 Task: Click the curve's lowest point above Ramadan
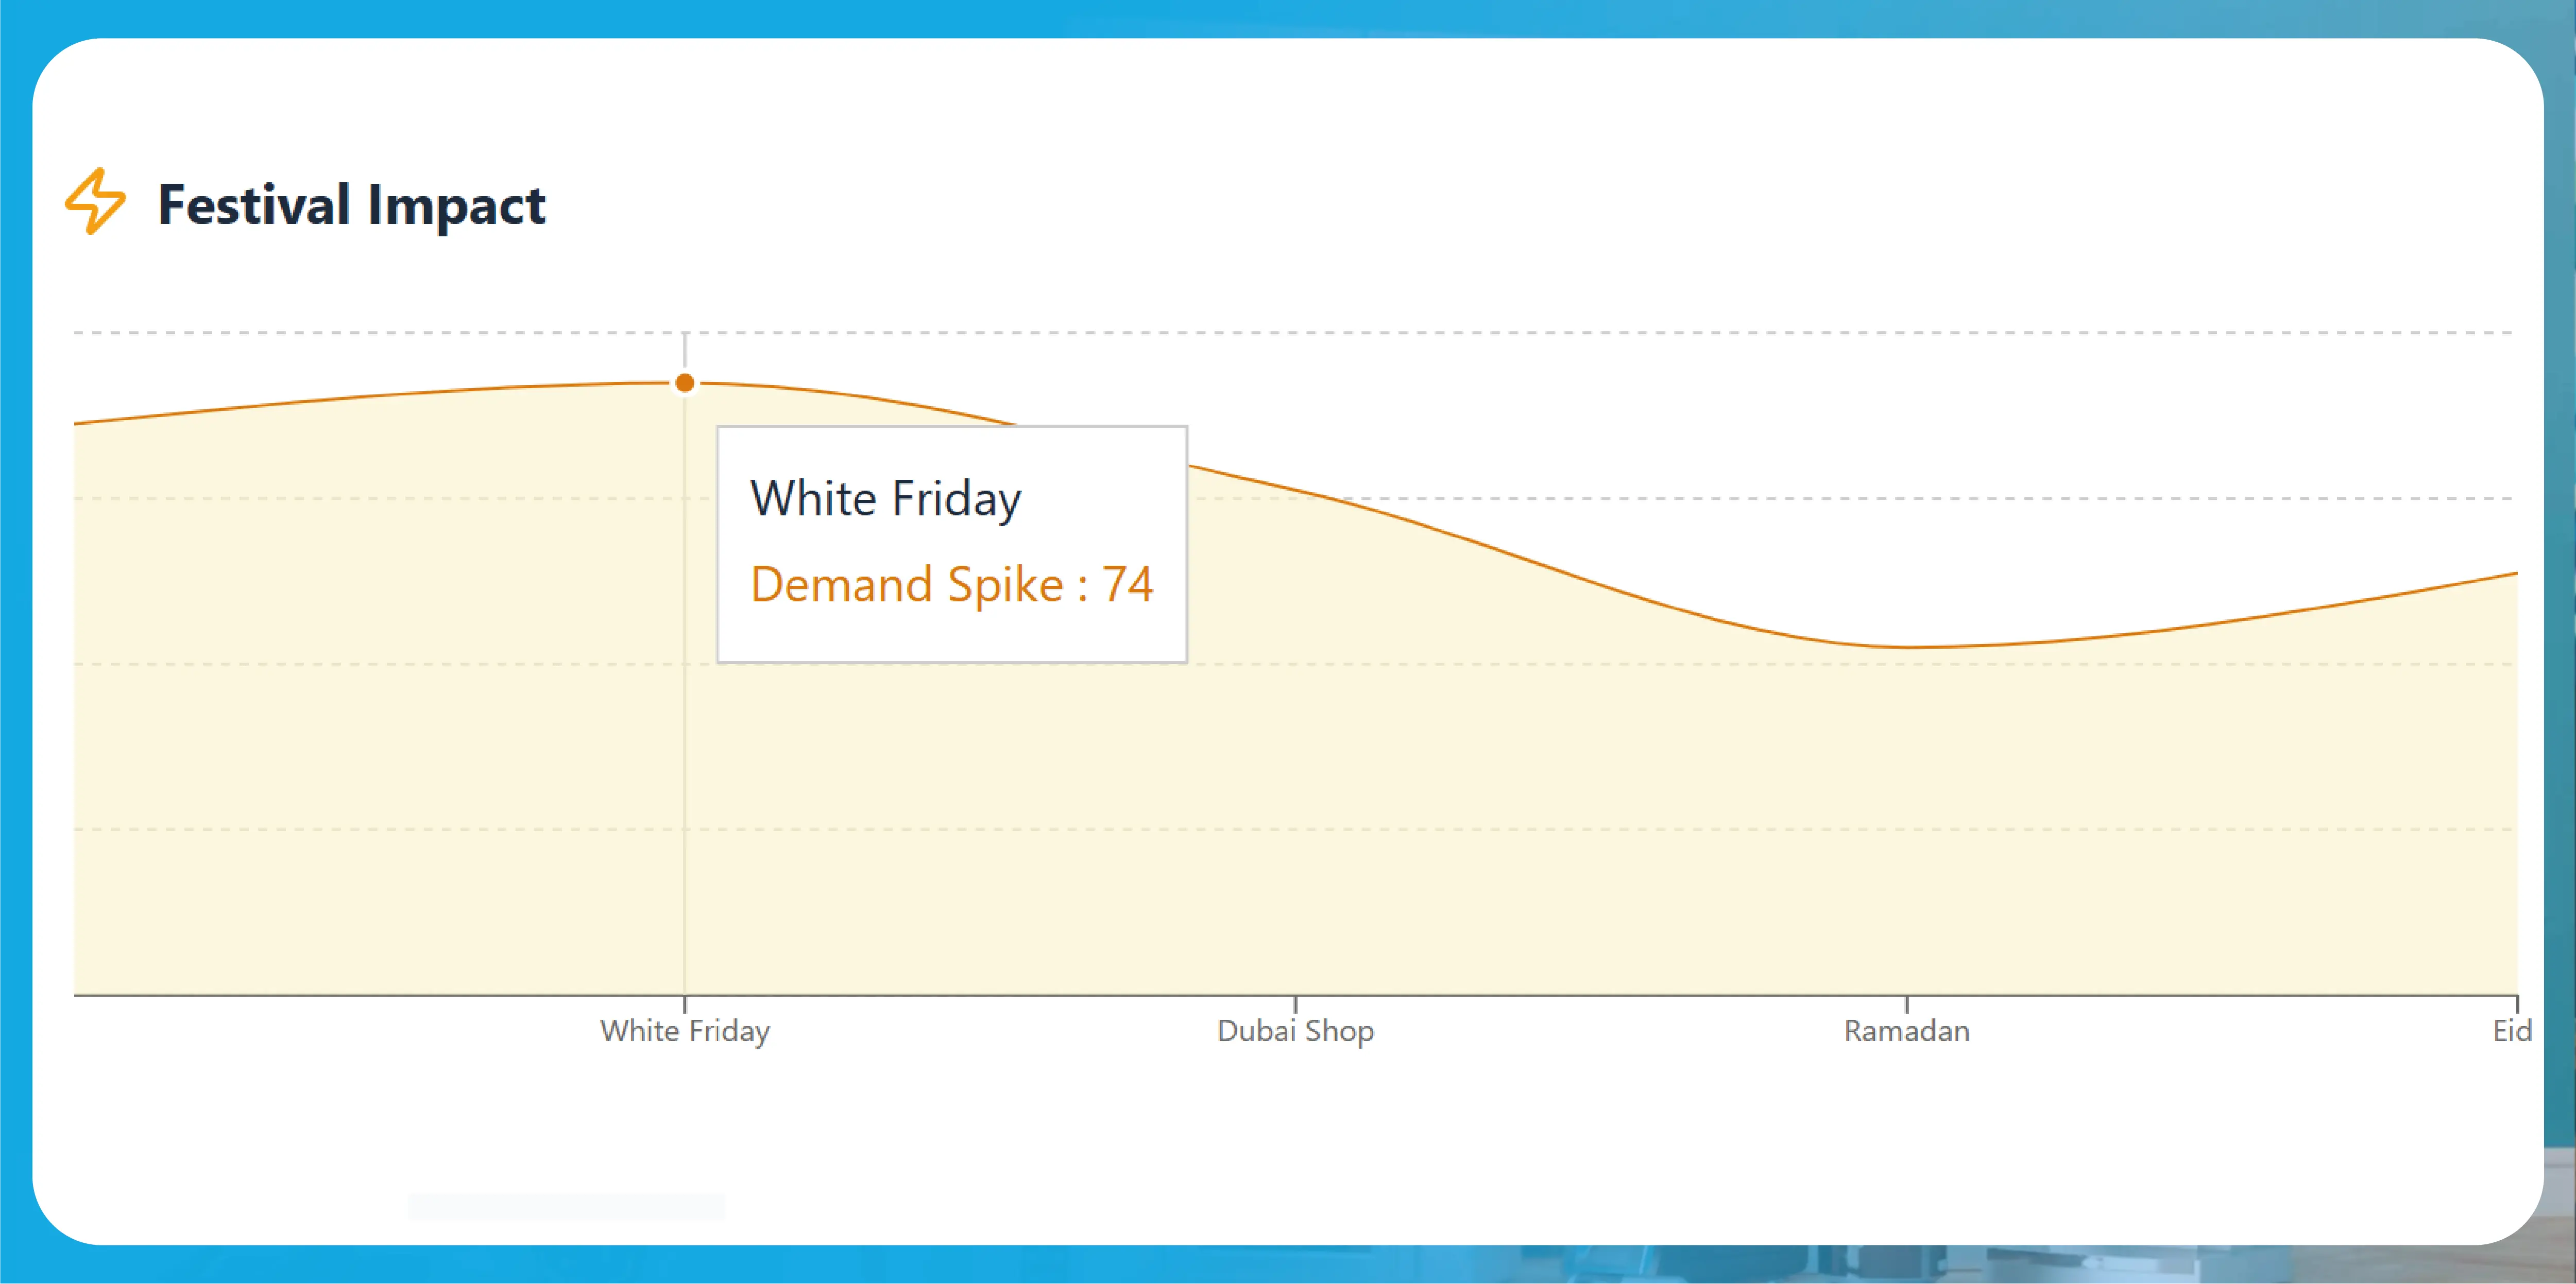(x=1907, y=648)
